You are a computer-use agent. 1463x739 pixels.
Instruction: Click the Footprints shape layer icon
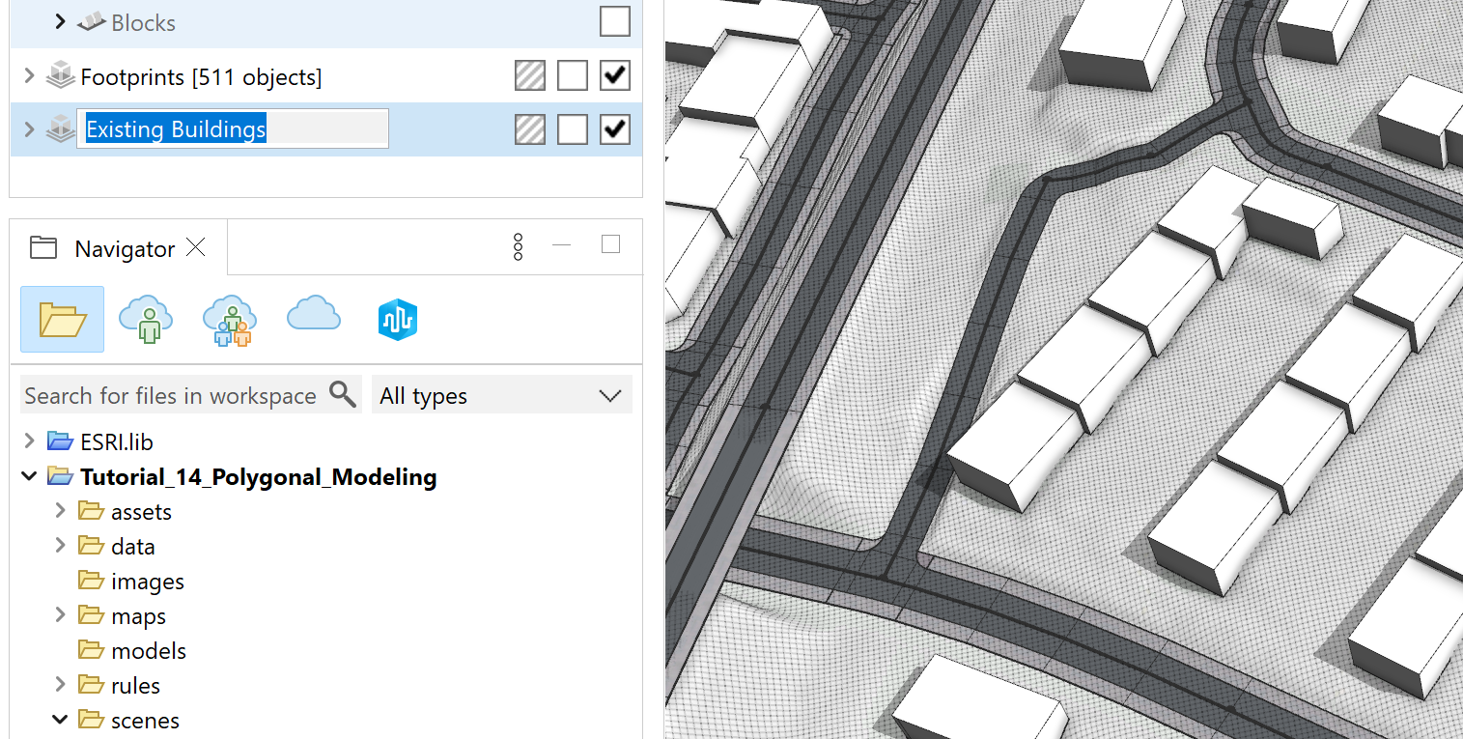(60, 75)
